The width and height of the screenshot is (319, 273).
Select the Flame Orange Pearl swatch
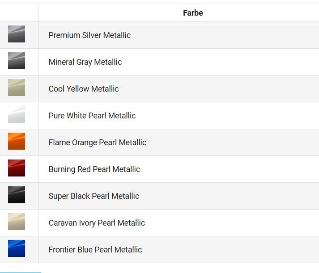(17, 142)
